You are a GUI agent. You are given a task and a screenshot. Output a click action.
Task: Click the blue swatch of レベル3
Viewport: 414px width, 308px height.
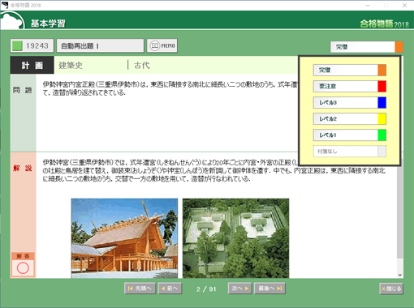click(x=382, y=102)
